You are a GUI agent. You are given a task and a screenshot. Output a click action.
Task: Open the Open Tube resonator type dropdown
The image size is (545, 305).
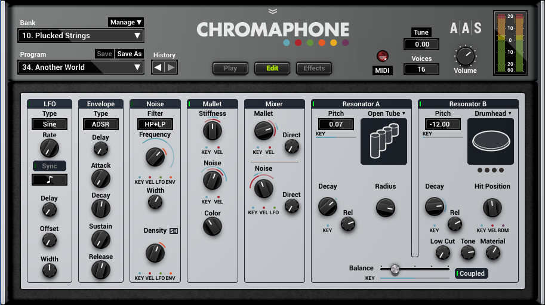[386, 113]
